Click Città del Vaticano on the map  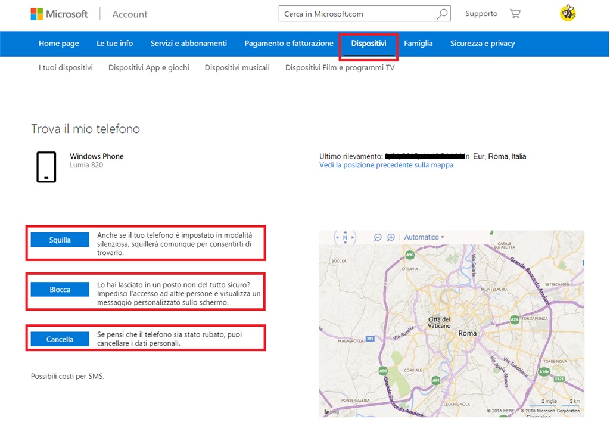[439, 323]
